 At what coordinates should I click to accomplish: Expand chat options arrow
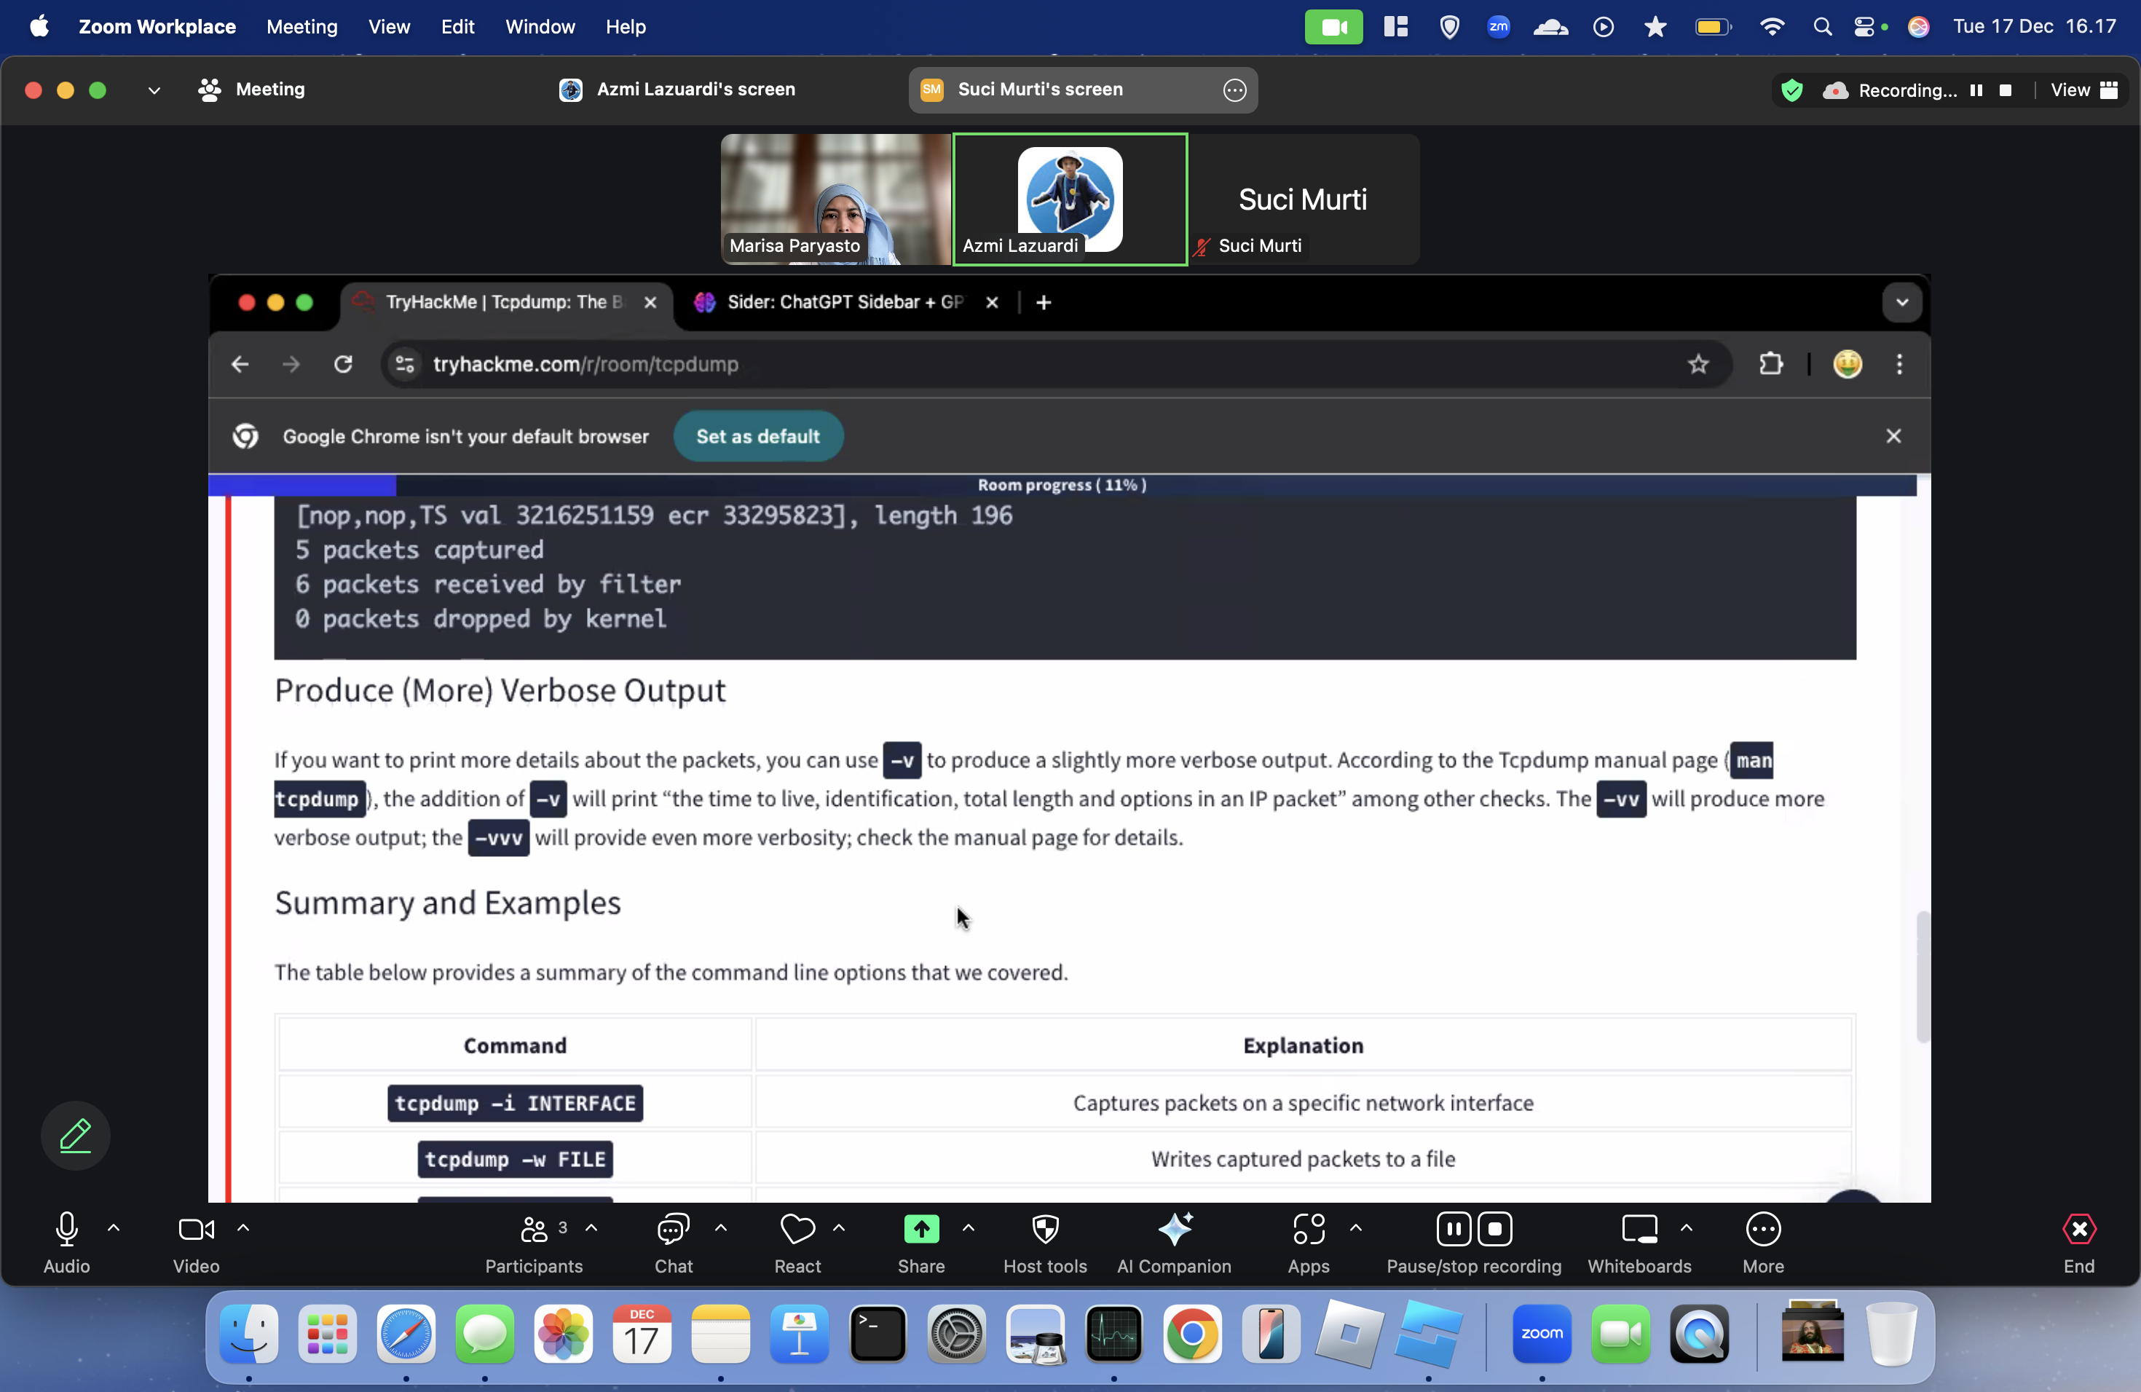[720, 1227]
